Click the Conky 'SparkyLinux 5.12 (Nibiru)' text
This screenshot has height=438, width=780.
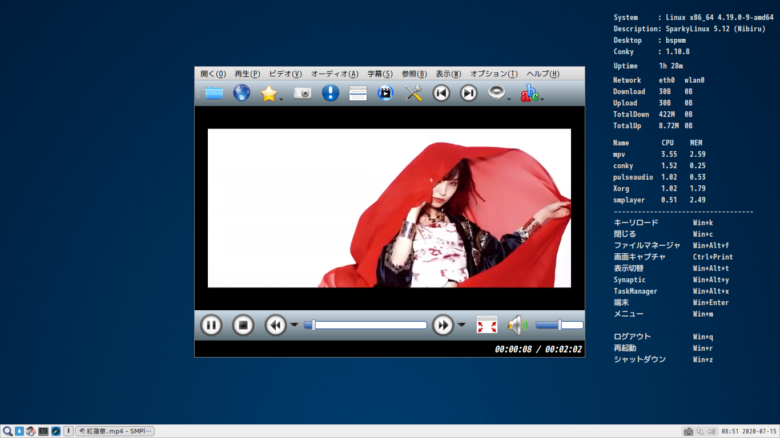715,29
